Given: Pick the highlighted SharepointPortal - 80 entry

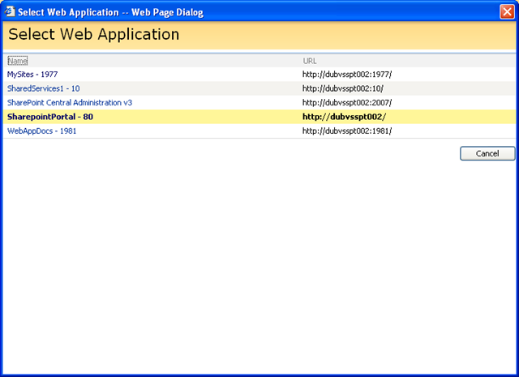Looking at the screenshot, I should tap(50, 117).
